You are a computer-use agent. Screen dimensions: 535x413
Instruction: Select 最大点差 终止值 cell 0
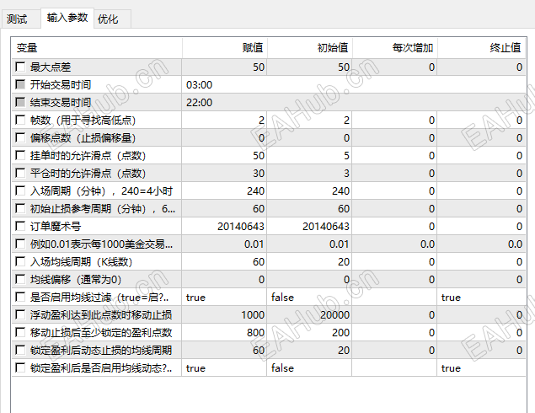point(481,67)
